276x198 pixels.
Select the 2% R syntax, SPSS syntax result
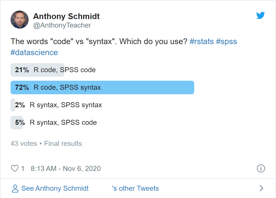(x=56, y=105)
